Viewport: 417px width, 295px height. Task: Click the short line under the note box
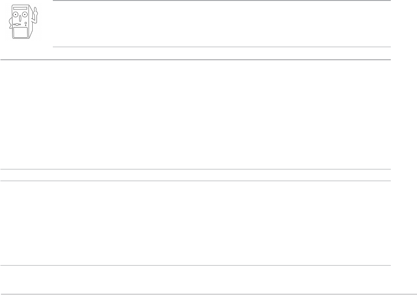(220, 47)
